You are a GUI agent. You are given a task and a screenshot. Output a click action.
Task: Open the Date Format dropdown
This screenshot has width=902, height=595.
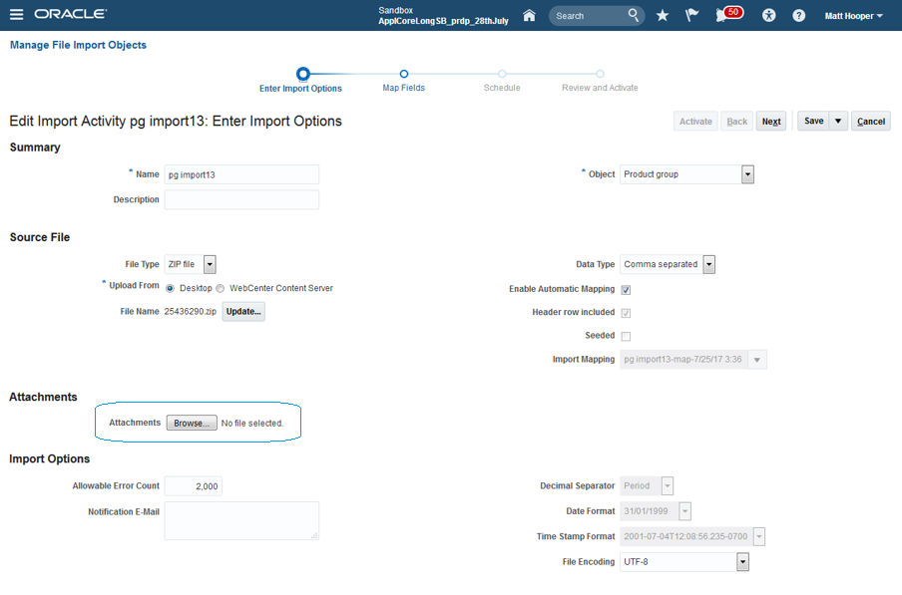[x=684, y=511]
